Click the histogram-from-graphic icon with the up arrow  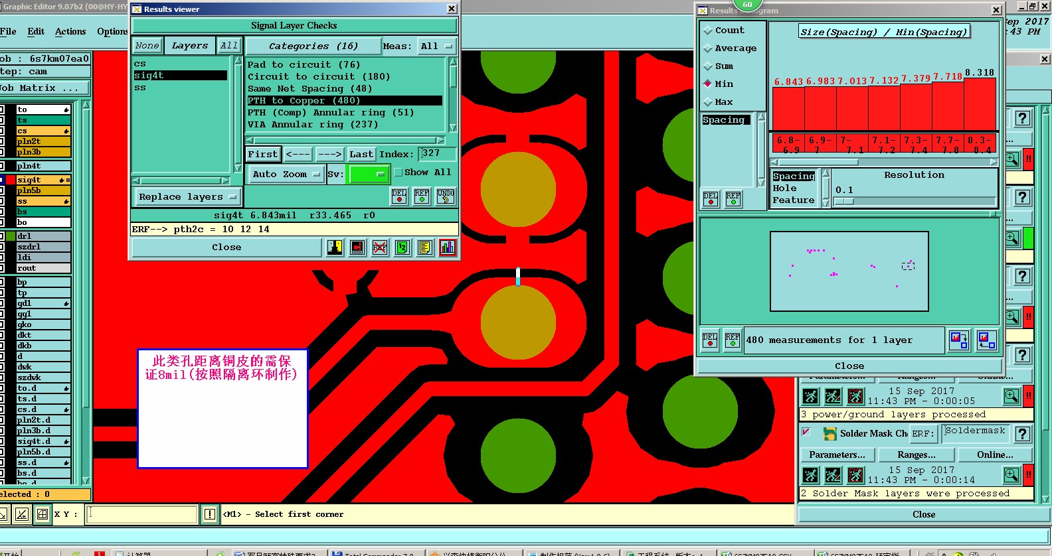pyautogui.click(x=987, y=340)
